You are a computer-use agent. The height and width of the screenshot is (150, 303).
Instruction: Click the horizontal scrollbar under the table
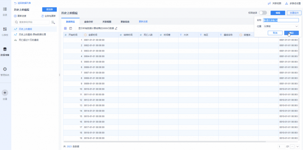point(165,142)
